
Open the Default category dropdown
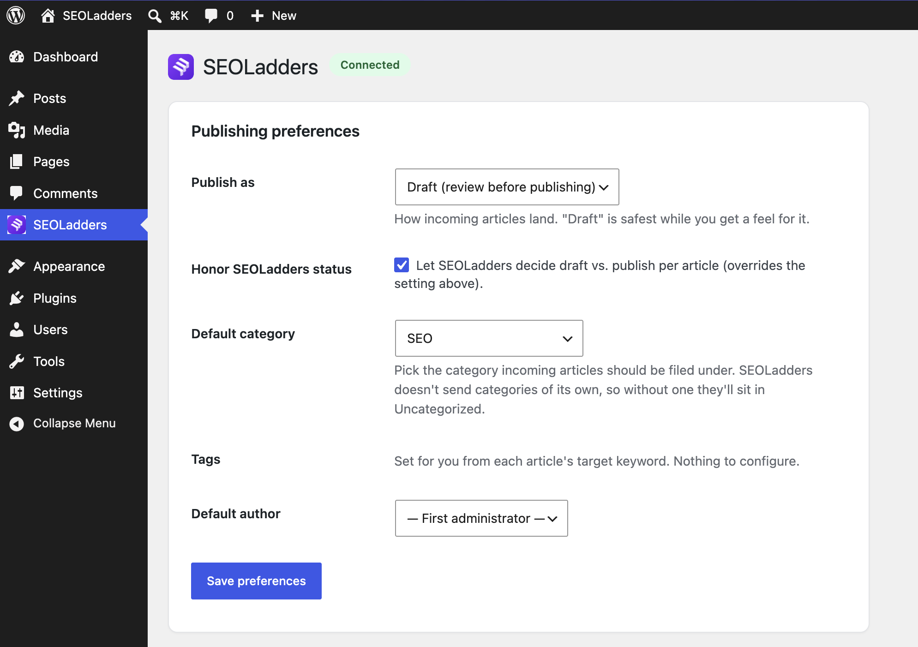(489, 338)
